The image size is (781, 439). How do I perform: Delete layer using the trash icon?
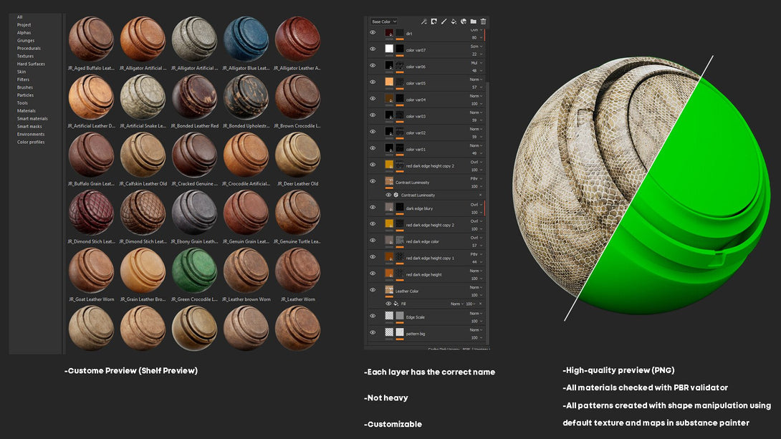tap(483, 21)
